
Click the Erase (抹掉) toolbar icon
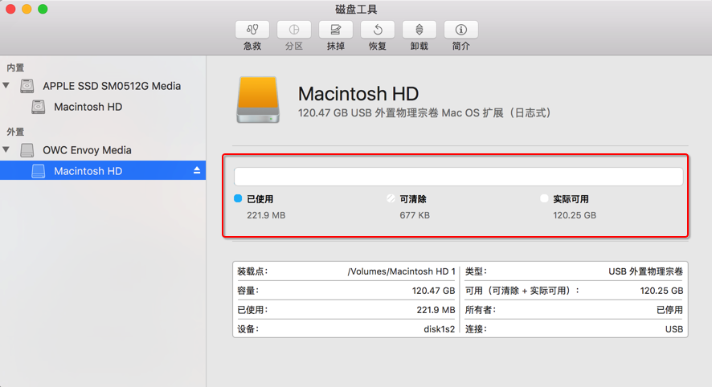pyautogui.click(x=336, y=30)
